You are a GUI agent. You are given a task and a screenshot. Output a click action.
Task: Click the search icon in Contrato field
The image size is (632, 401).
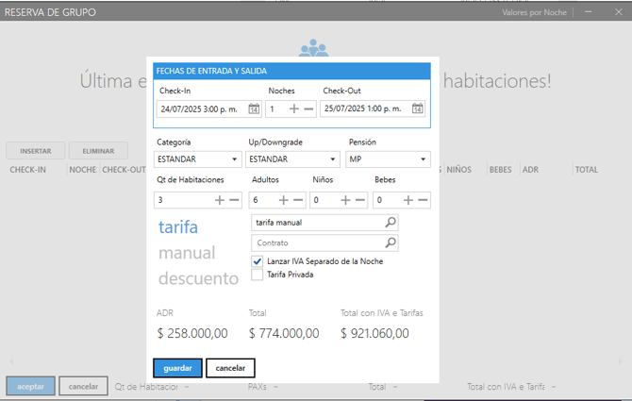click(x=391, y=243)
